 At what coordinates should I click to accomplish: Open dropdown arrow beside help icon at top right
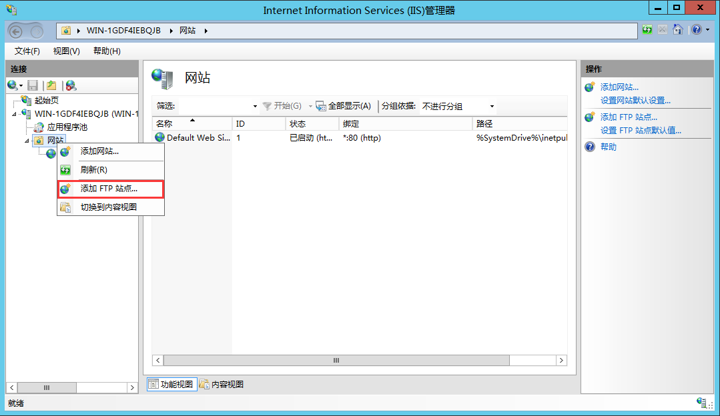coord(707,30)
